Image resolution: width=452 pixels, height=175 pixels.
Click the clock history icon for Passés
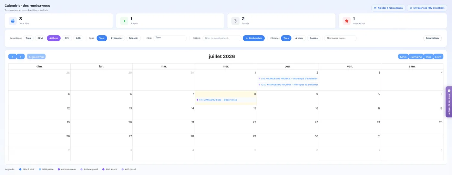[x=235, y=21]
